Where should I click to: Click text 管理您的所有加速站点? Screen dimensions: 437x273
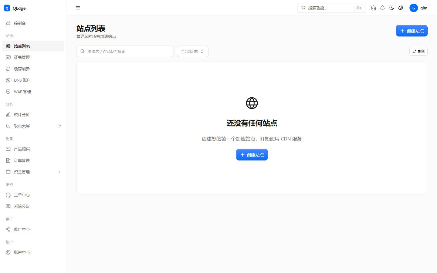(96, 36)
